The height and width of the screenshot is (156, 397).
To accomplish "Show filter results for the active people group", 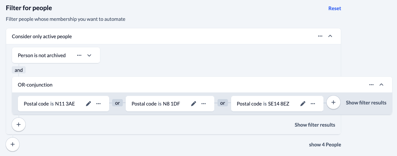I will point(315,125).
